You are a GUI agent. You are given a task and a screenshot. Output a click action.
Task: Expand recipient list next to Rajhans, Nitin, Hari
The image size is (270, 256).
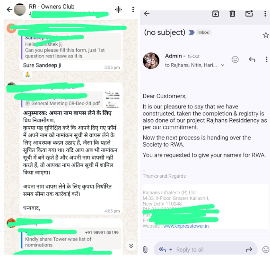pyautogui.click(x=223, y=65)
